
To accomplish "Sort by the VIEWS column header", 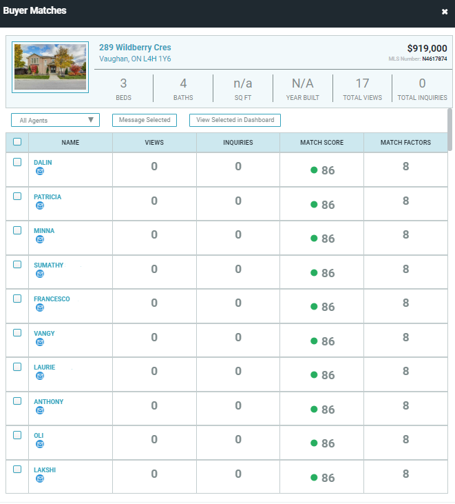I will point(154,143).
